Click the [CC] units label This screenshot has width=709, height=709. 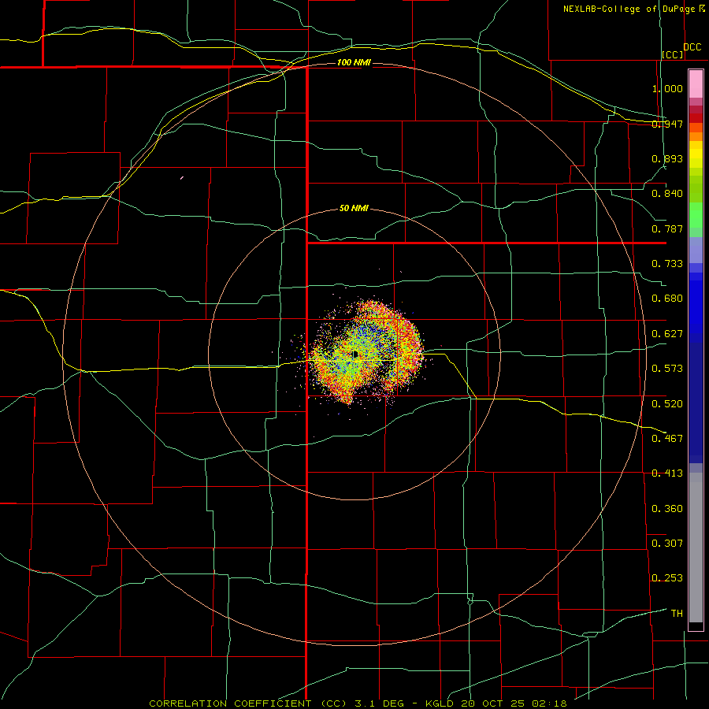[673, 54]
